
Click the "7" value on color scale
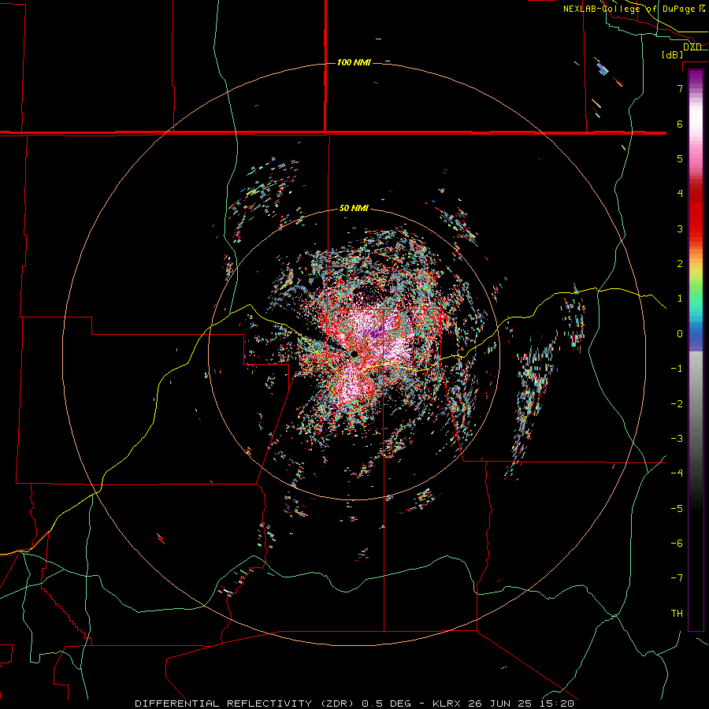pos(680,88)
